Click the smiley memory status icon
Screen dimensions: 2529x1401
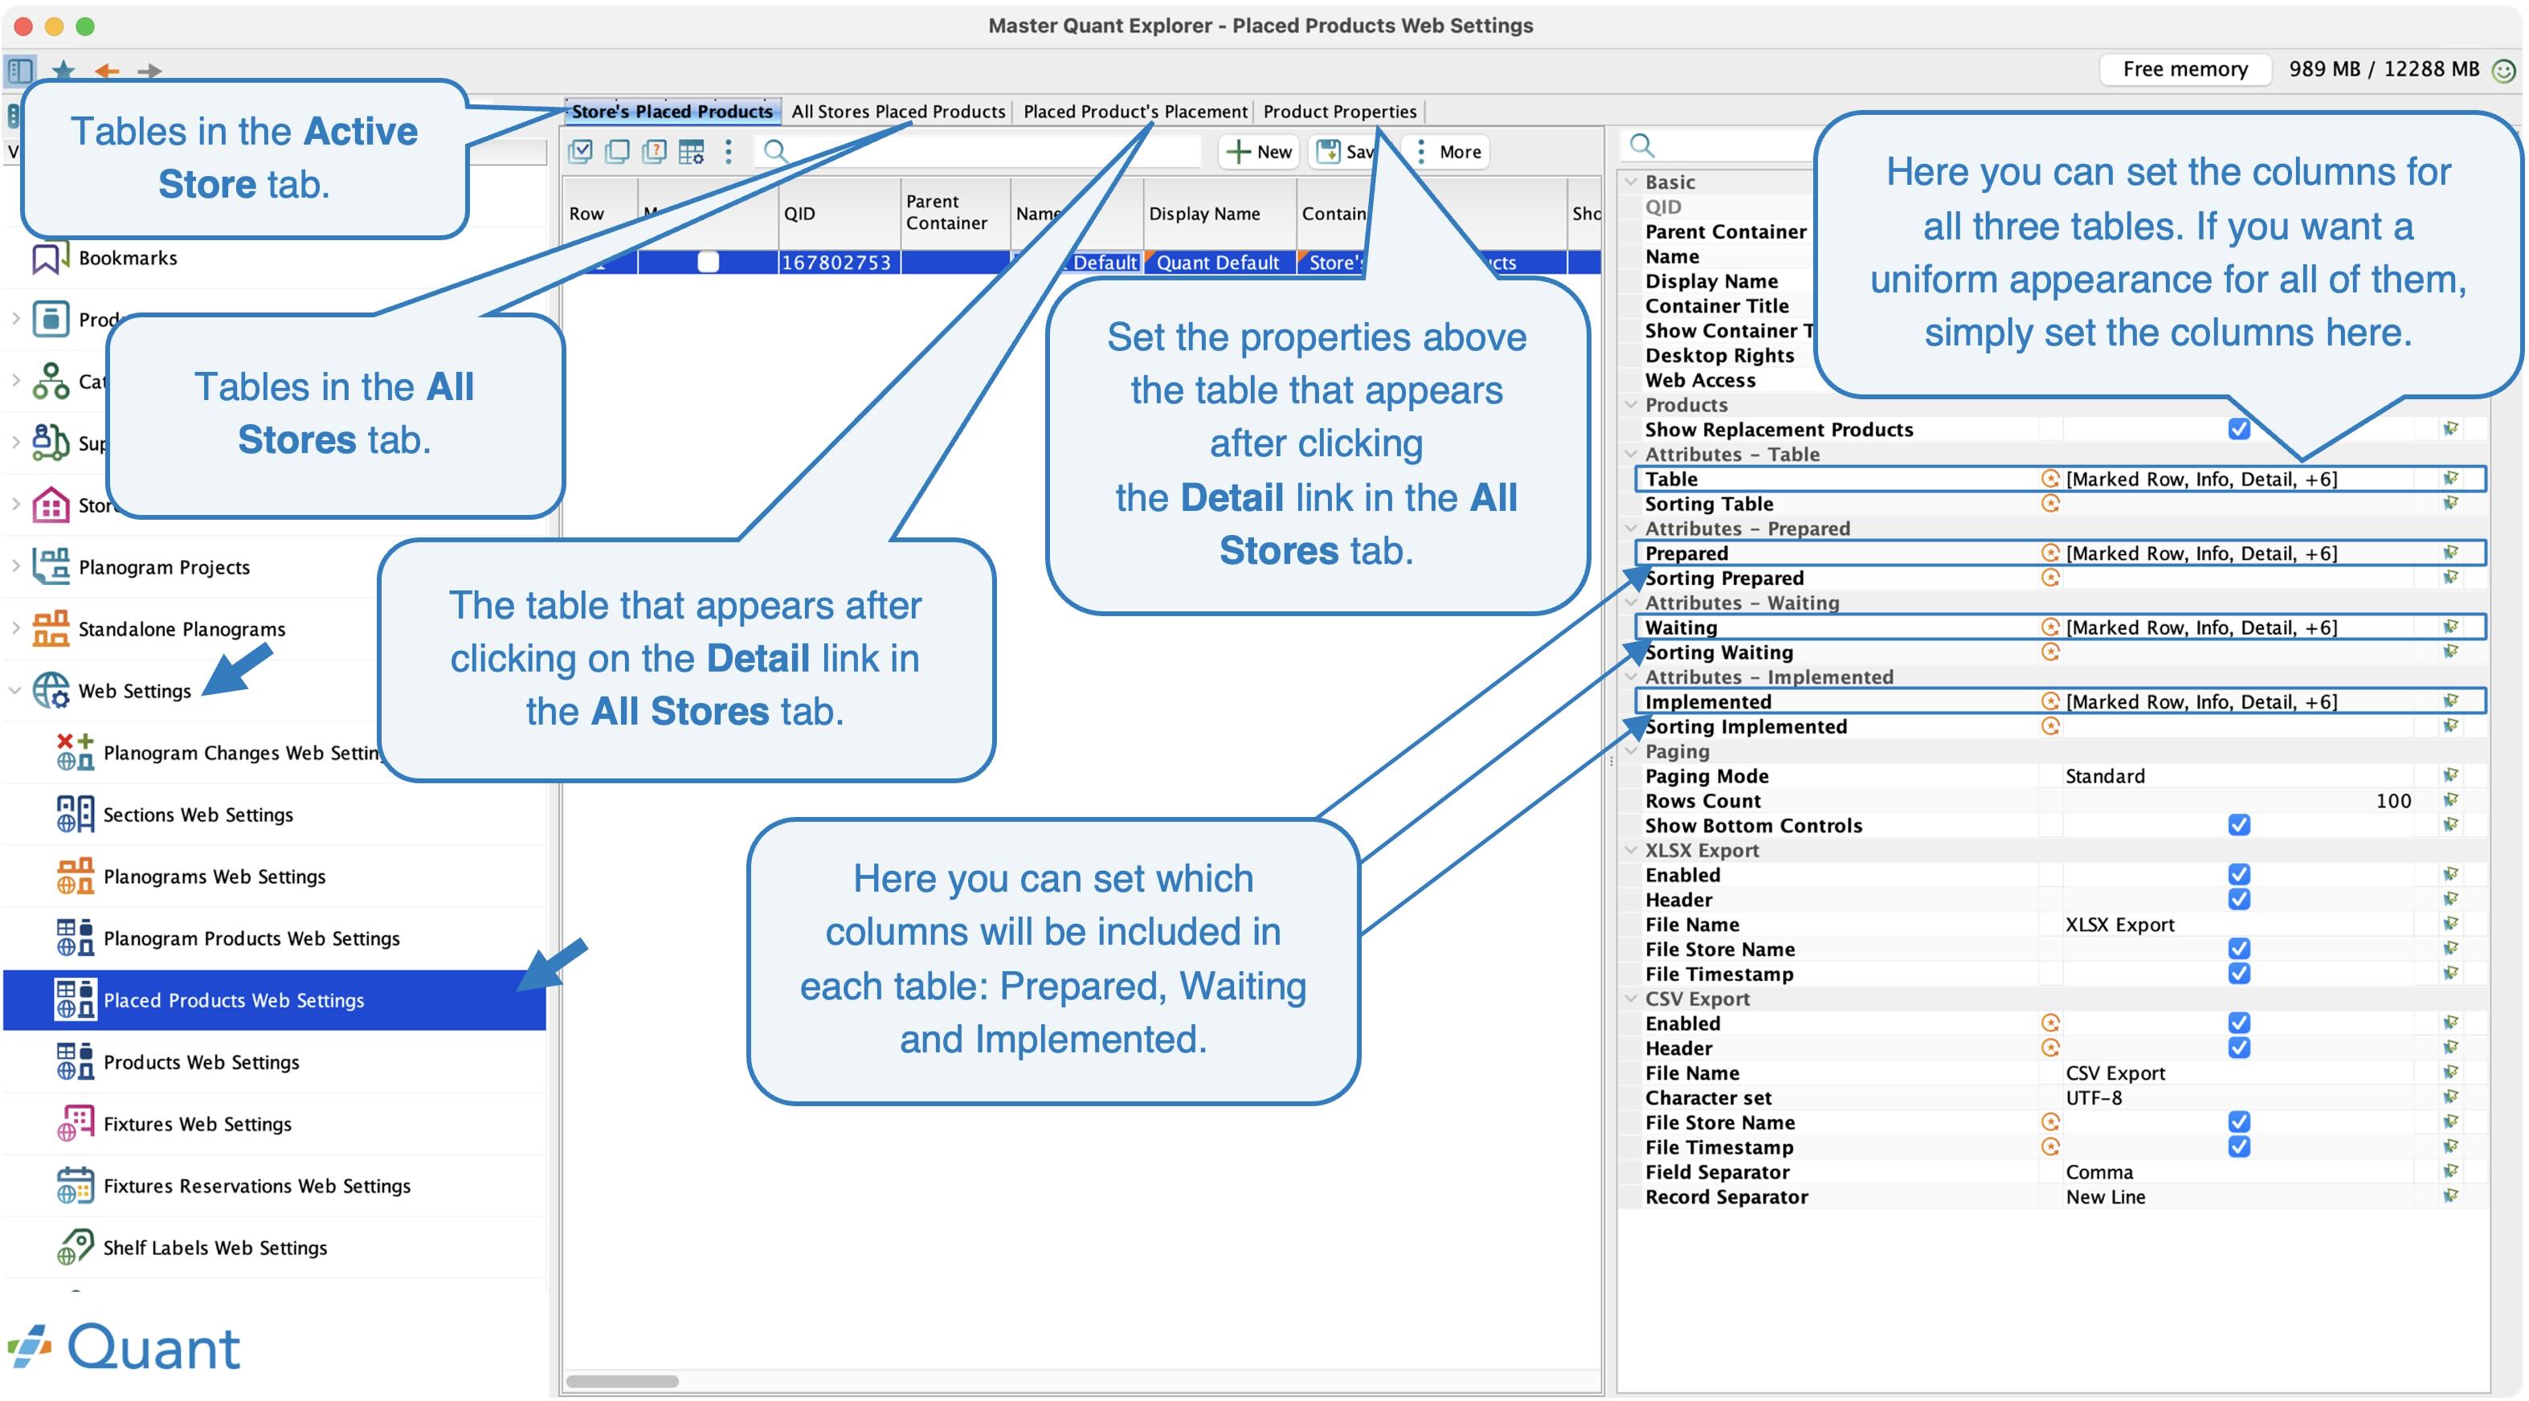tap(2504, 70)
